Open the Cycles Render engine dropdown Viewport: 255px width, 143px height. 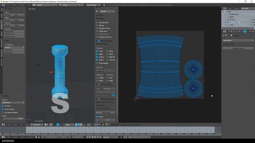click(x=93, y=5)
